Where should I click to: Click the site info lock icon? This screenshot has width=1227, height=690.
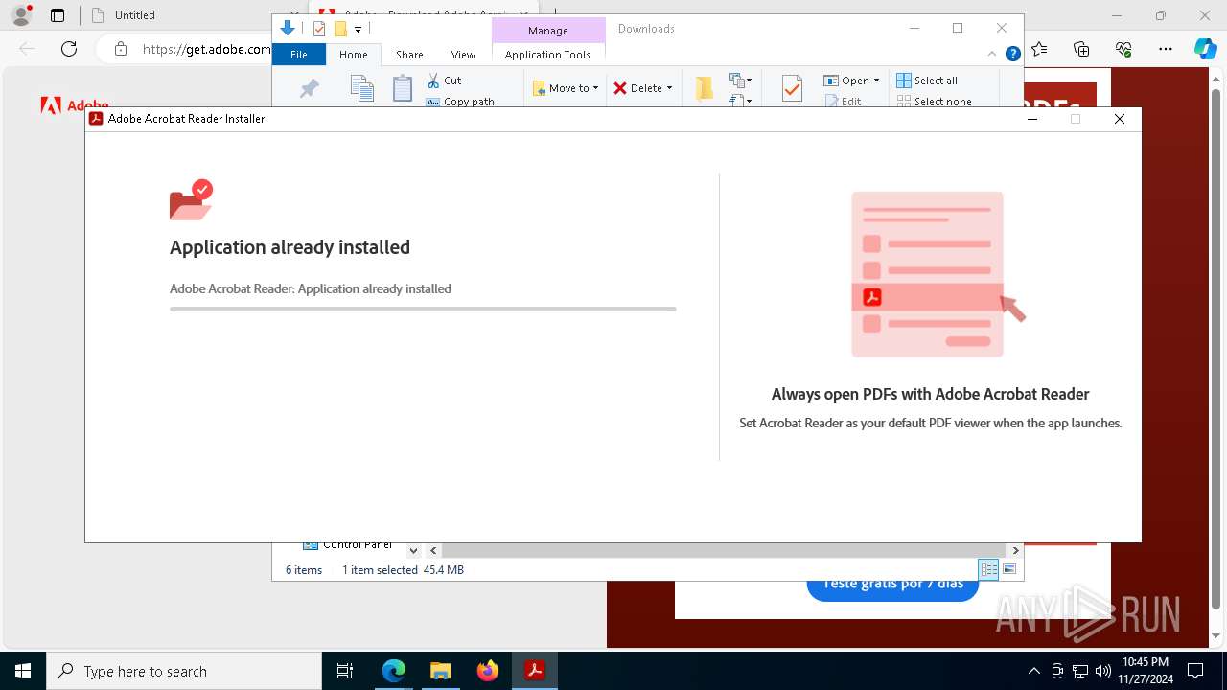click(121, 49)
